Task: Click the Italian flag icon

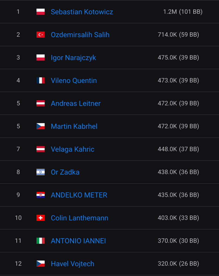Action: coord(40,241)
